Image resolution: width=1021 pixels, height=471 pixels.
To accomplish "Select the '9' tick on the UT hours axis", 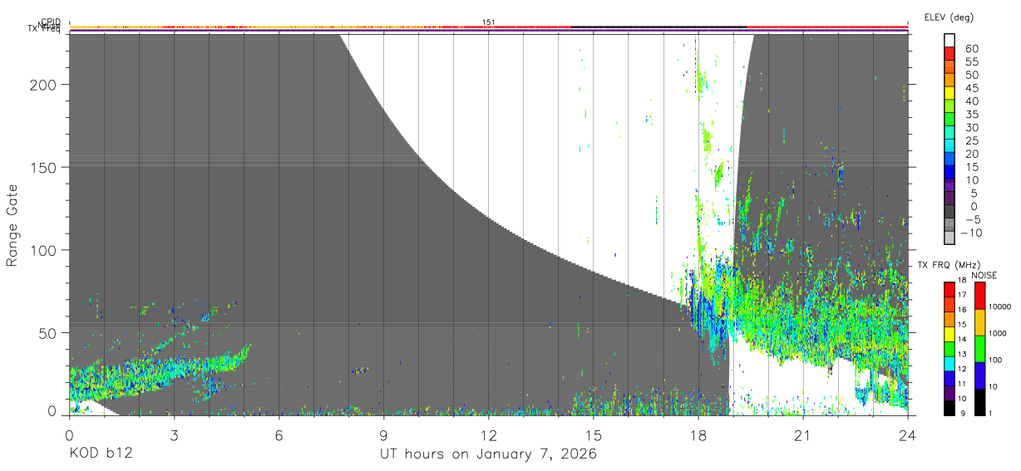I will pyautogui.click(x=383, y=436).
